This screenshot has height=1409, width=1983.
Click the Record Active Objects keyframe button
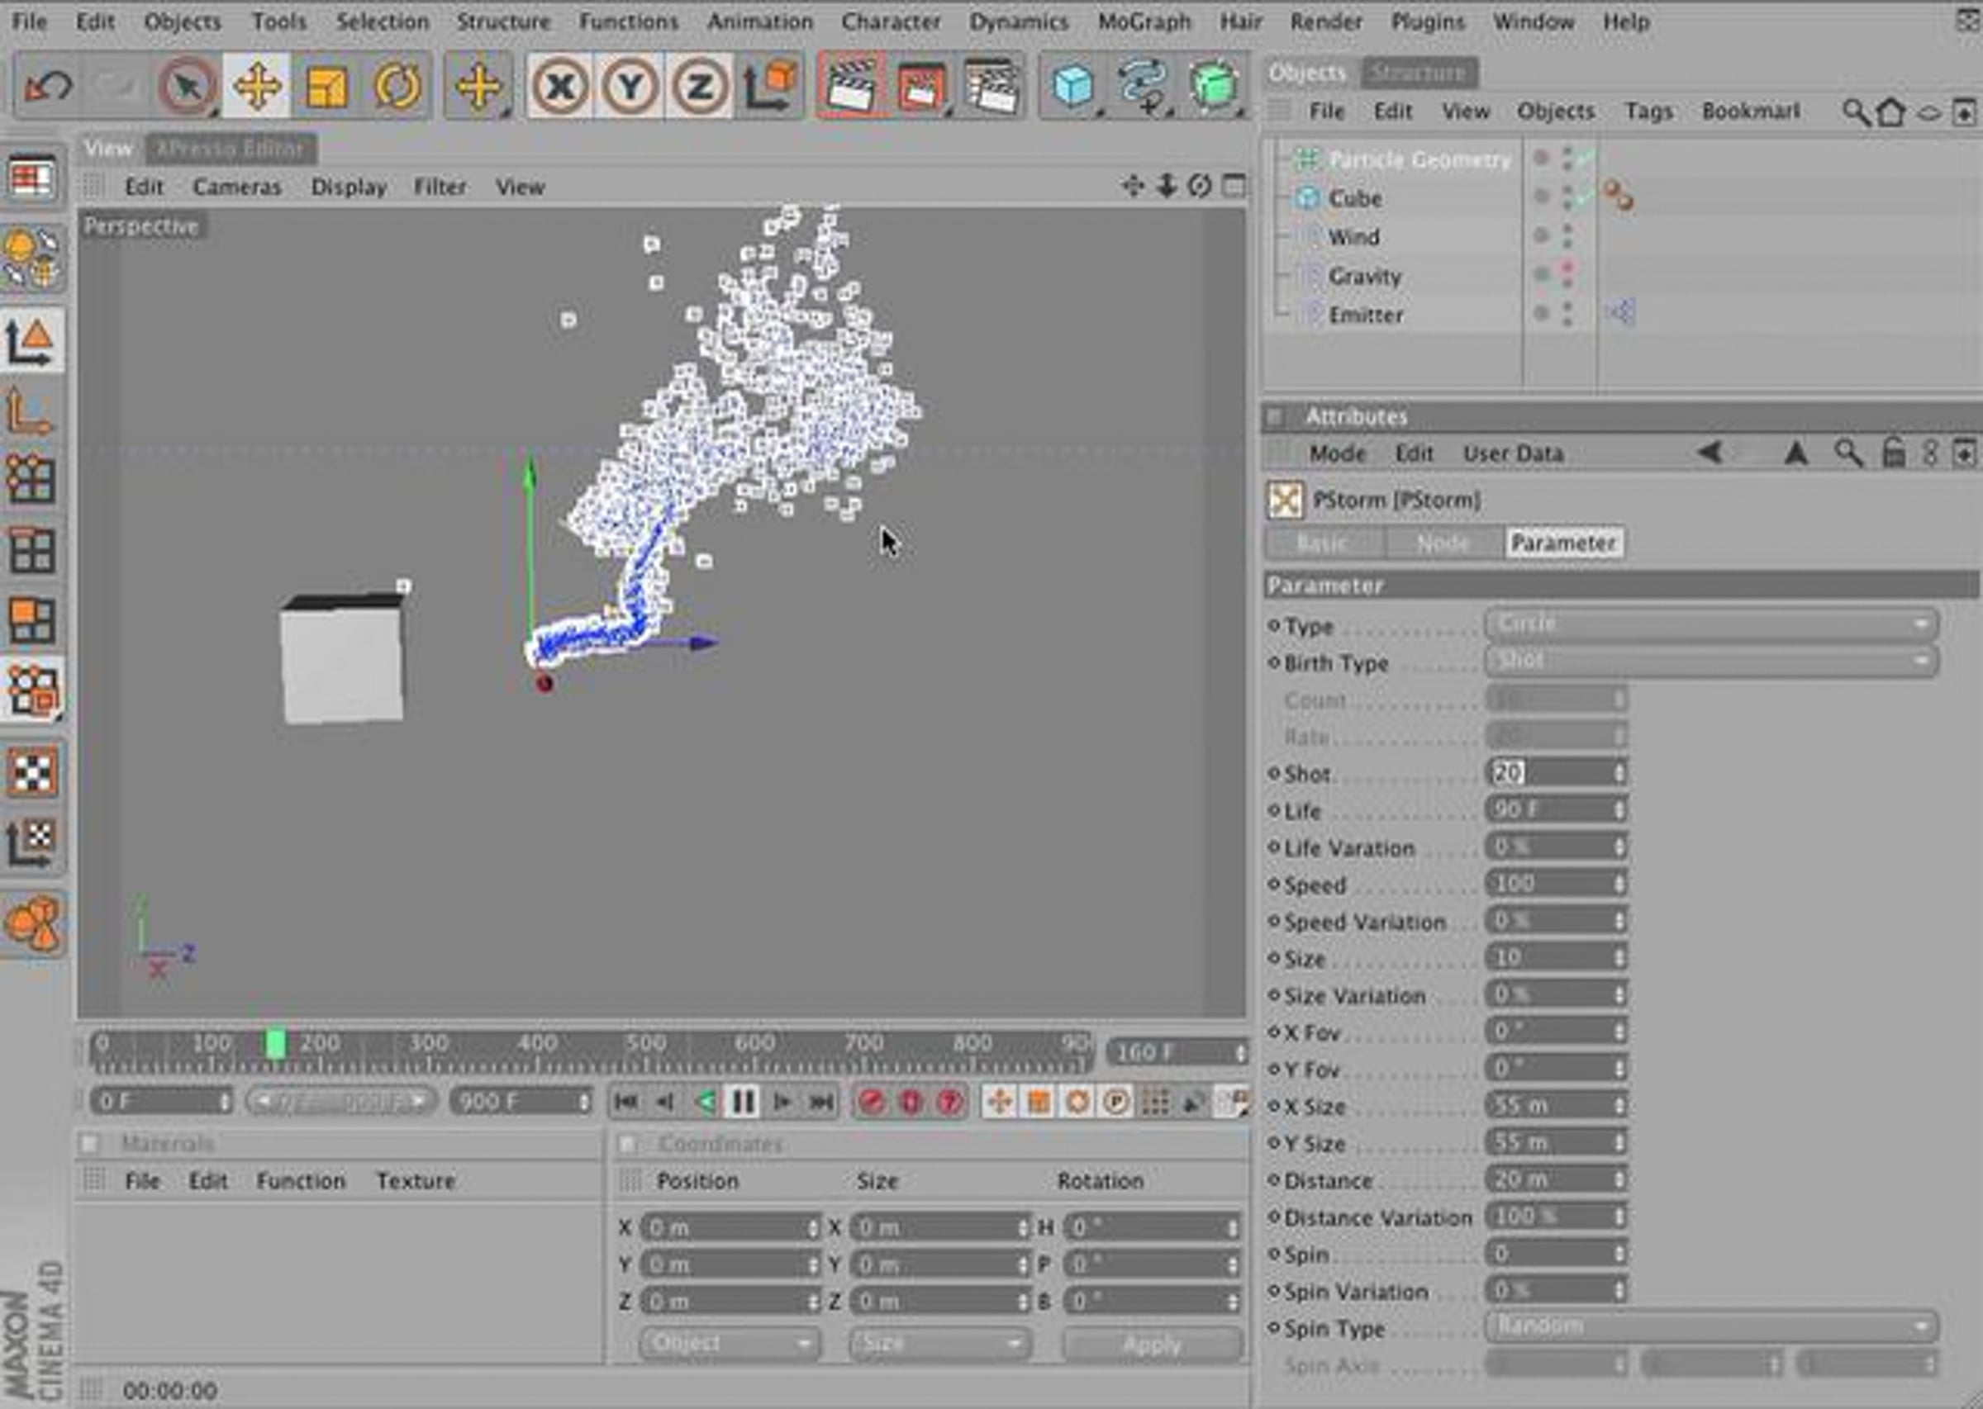point(872,1102)
